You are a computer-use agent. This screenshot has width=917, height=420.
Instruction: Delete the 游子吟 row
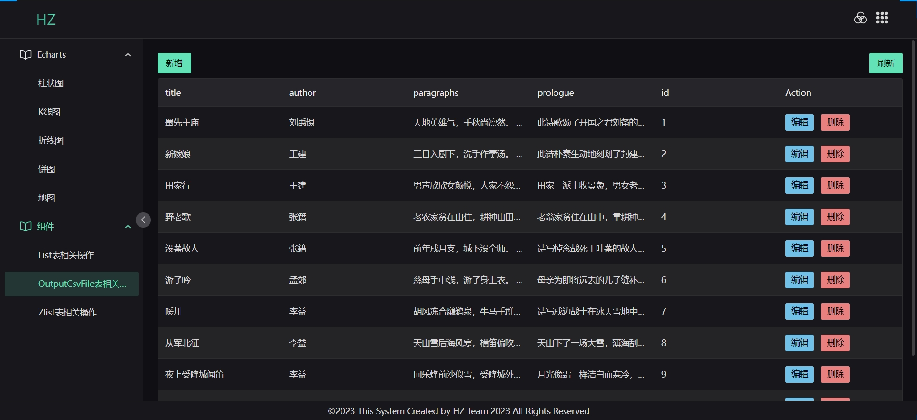[835, 280]
